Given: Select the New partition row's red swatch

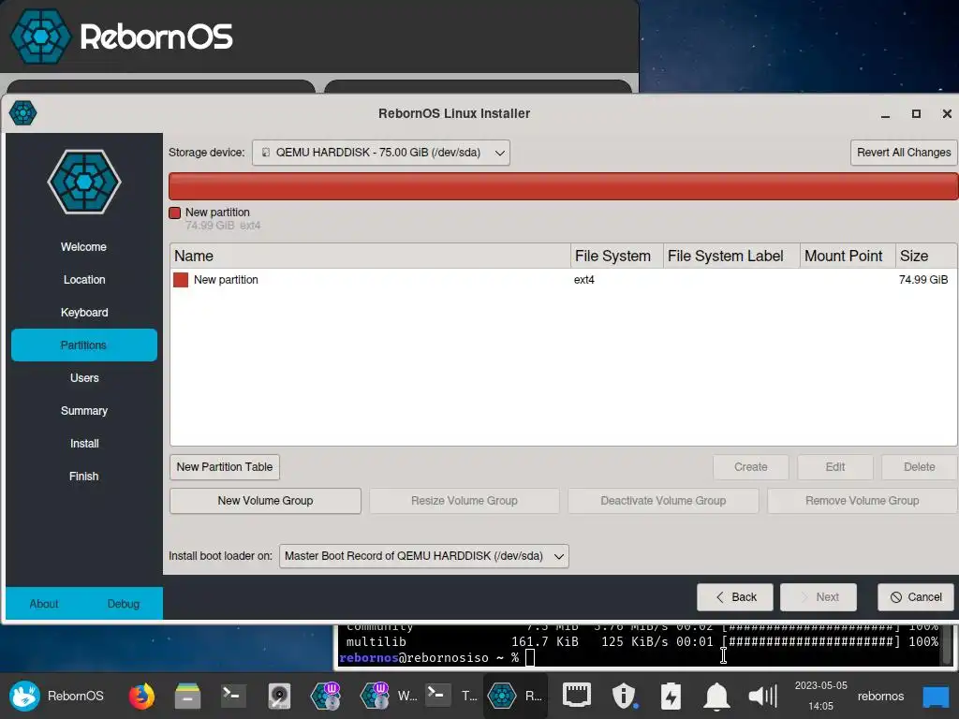Looking at the screenshot, I should (x=181, y=279).
